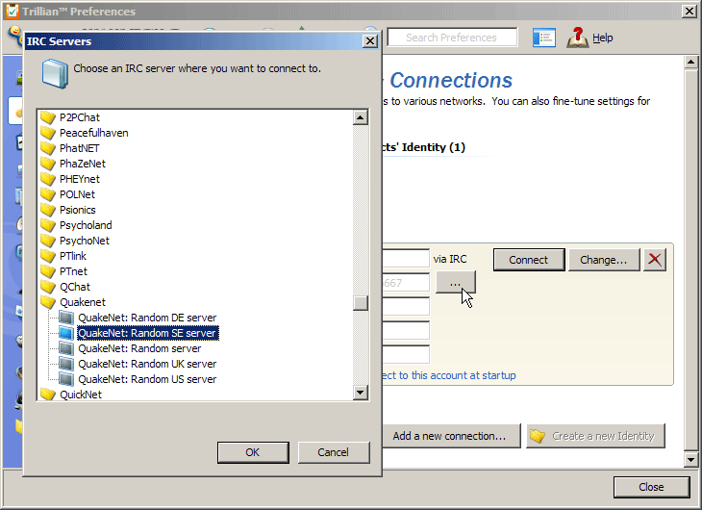Image resolution: width=702 pixels, height=510 pixels.
Task: Click the PhaZeNet folder icon
Action: coord(48,164)
